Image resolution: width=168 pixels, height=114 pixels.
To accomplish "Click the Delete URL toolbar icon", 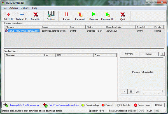I will point(22,14).
